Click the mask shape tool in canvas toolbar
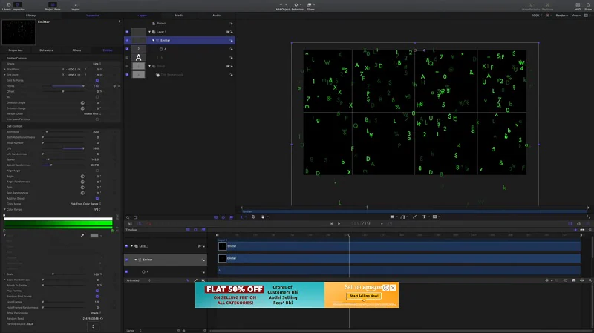 coord(435,217)
